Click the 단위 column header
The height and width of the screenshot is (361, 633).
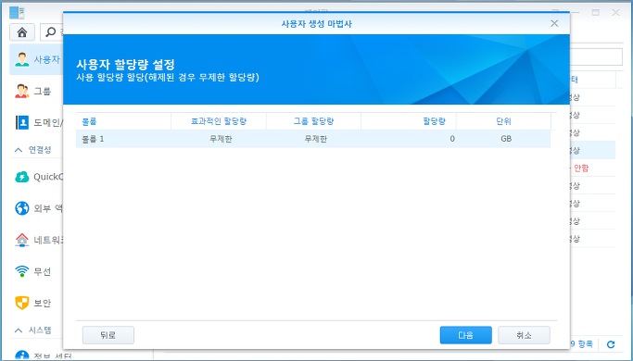tap(503, 121)
